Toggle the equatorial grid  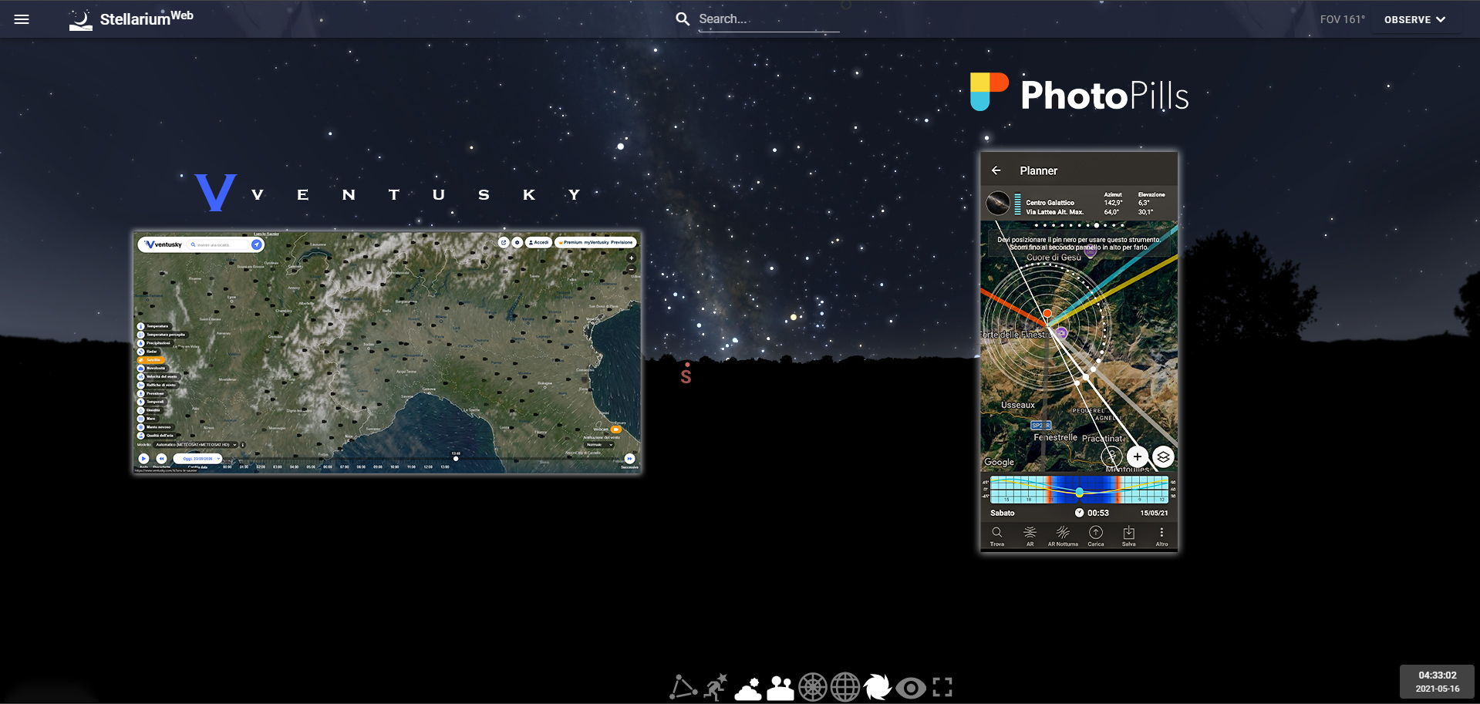click(845, 687)
